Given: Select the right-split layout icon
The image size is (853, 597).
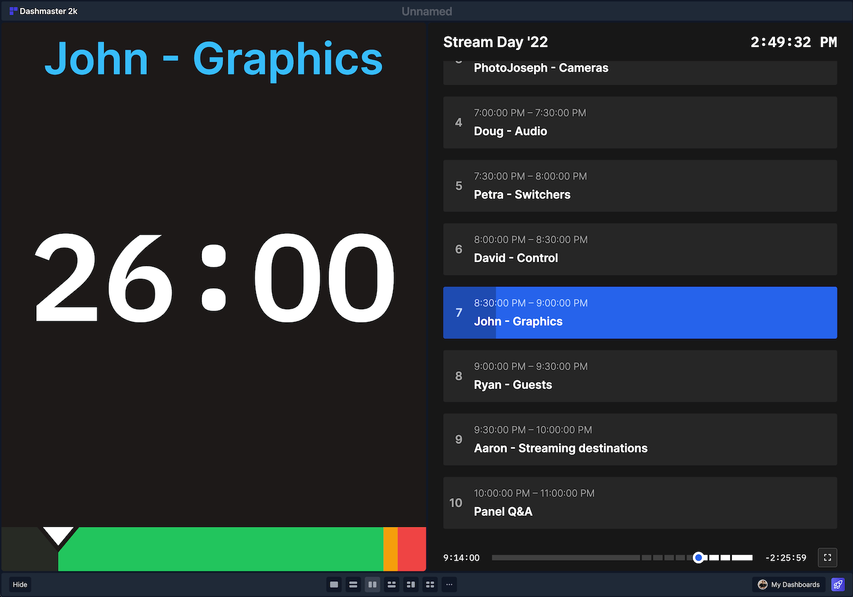Looking at the screenshot, I should click(411, 584).
